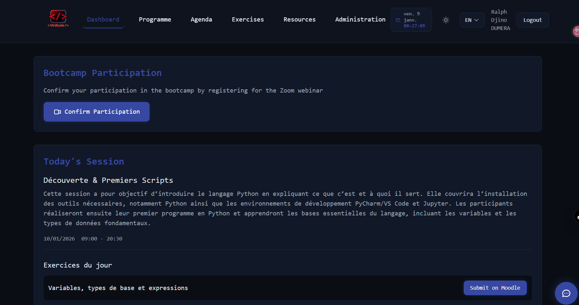Open the Agenda section
579x305 pixels.
[201, 20]
